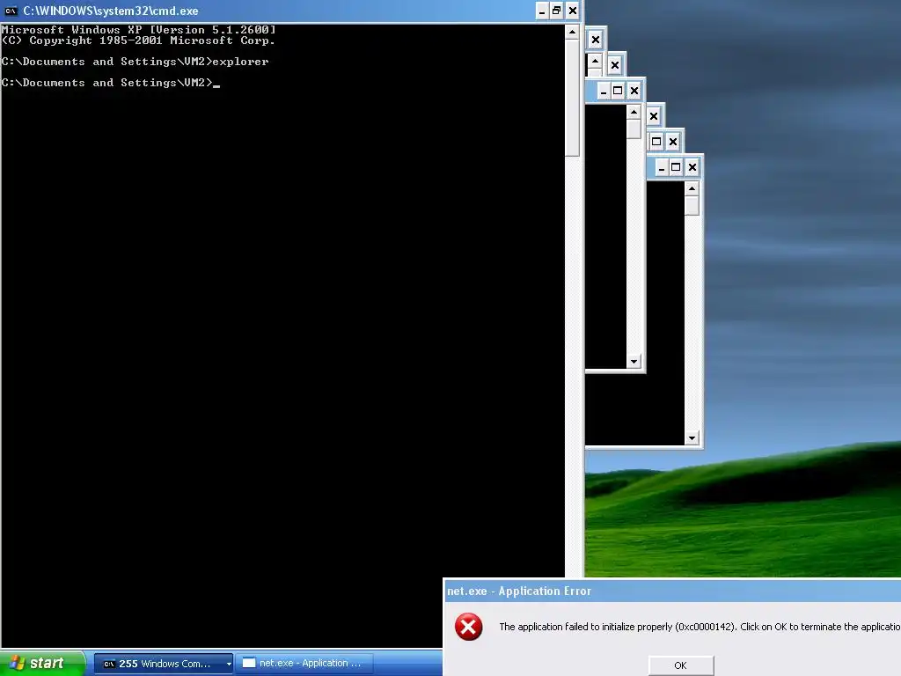Open the Windows XP Start menu
The image size is (901, 676).
pos(42,664)
